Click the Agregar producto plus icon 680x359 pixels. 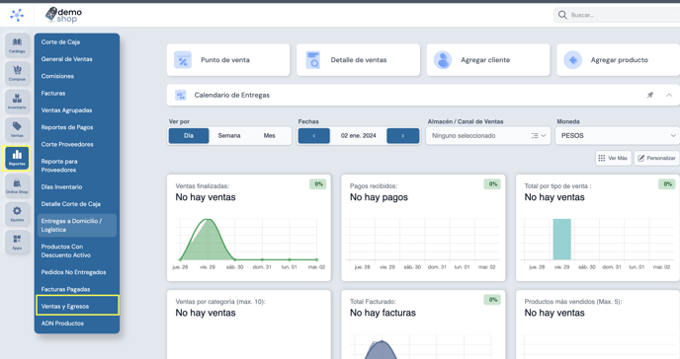tap(573, 60)
